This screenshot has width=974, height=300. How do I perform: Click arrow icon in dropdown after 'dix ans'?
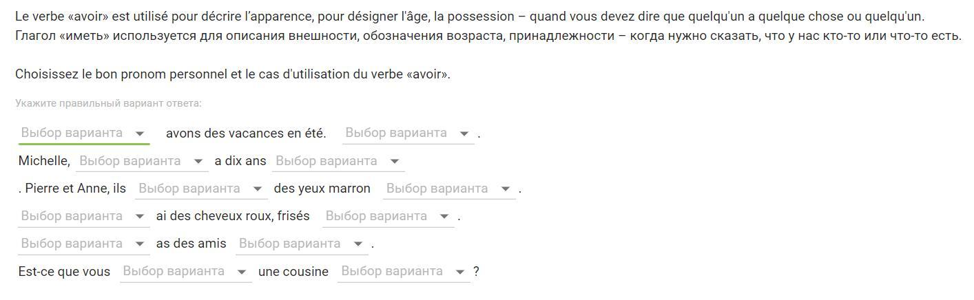point(395,161)
